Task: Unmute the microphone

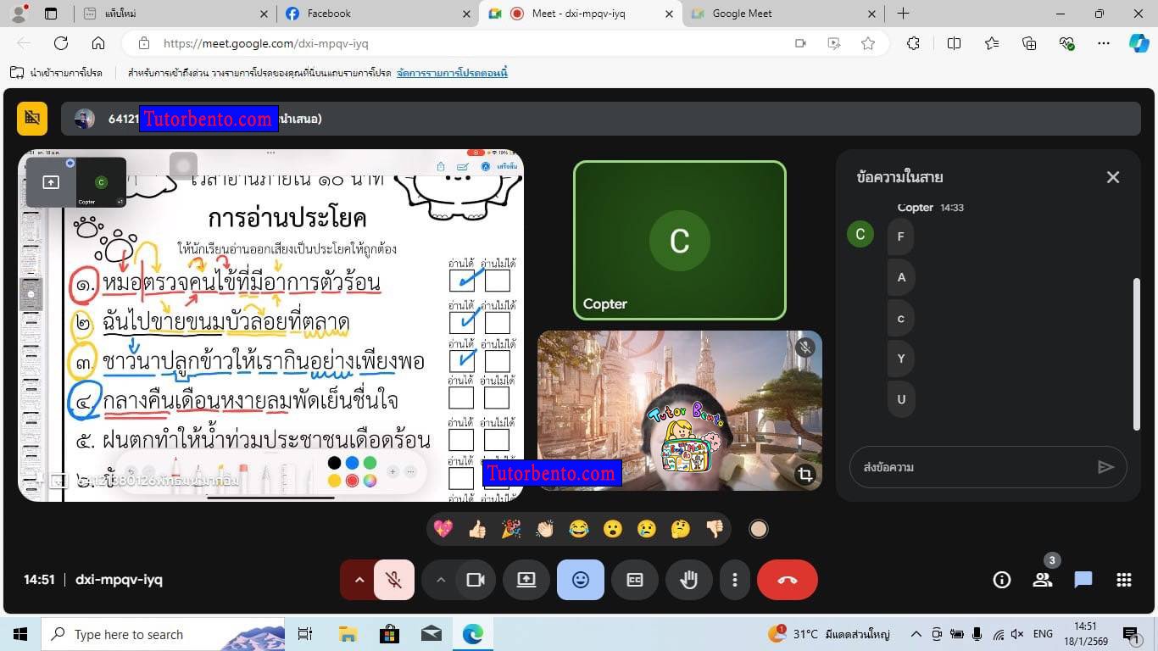Action: pyautogui.click(x=393, y=580)
